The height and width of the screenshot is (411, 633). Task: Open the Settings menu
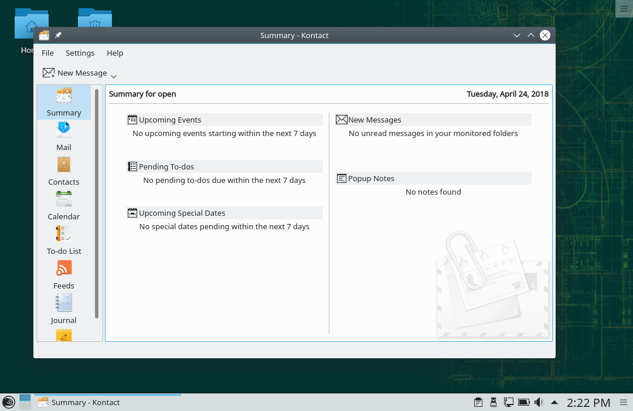click(x=80, y=53)
